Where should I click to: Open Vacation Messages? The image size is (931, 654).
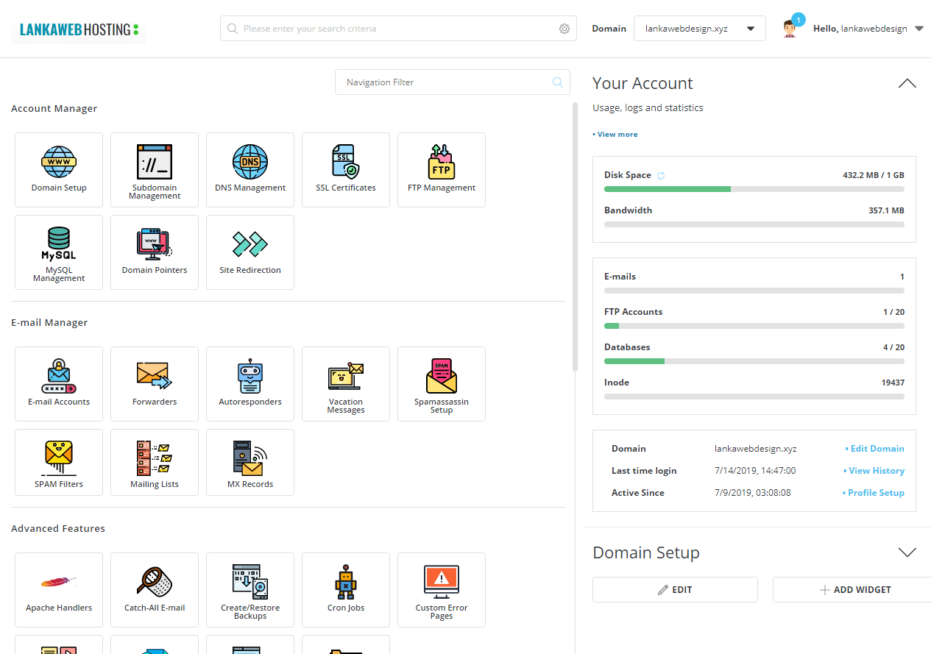346,384
